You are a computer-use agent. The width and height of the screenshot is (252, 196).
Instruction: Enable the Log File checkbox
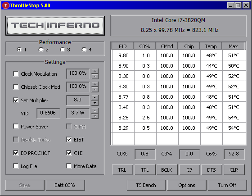tap(16, 166)
